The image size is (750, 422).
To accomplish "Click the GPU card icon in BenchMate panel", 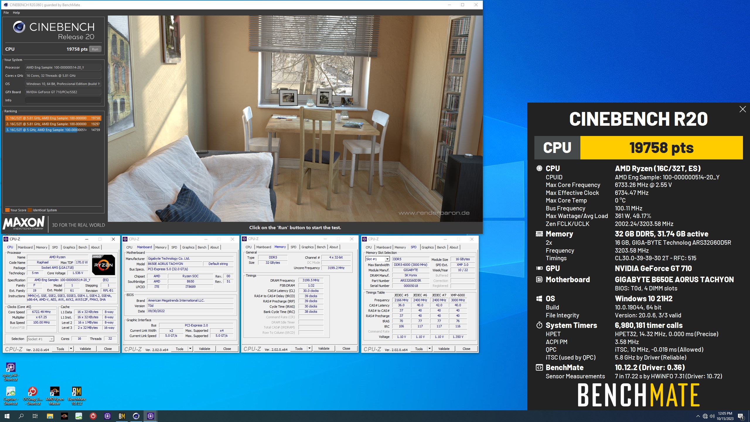I will pyautogui.click(x=539, y=268).
